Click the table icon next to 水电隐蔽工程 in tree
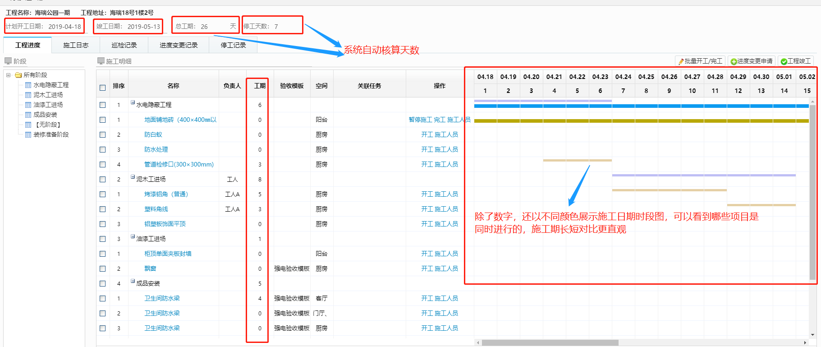The width and height of the screenshot is (821, 347). pyautogui.click(x=28, y=85)
